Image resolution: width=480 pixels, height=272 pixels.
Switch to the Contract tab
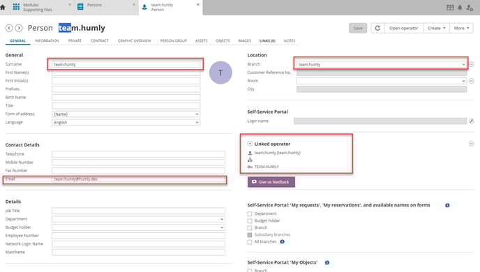100,40
